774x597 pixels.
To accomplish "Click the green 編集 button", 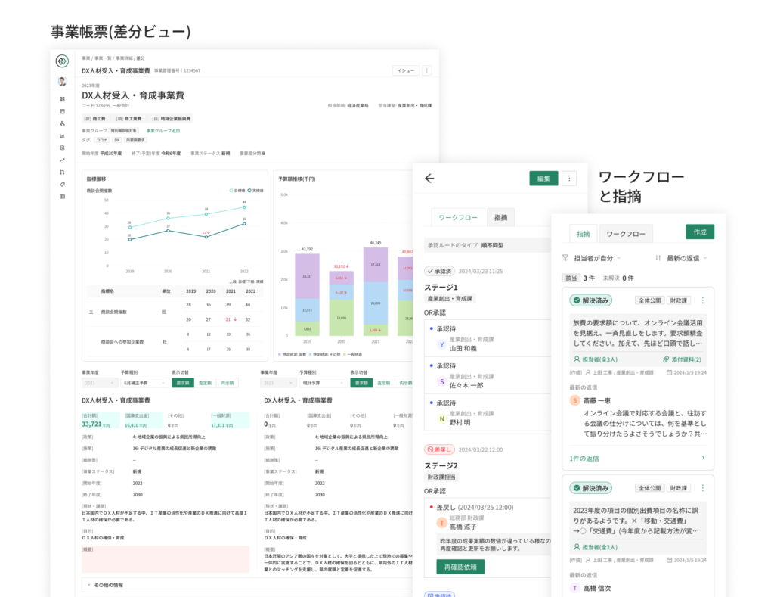I will tap(543, 179).
